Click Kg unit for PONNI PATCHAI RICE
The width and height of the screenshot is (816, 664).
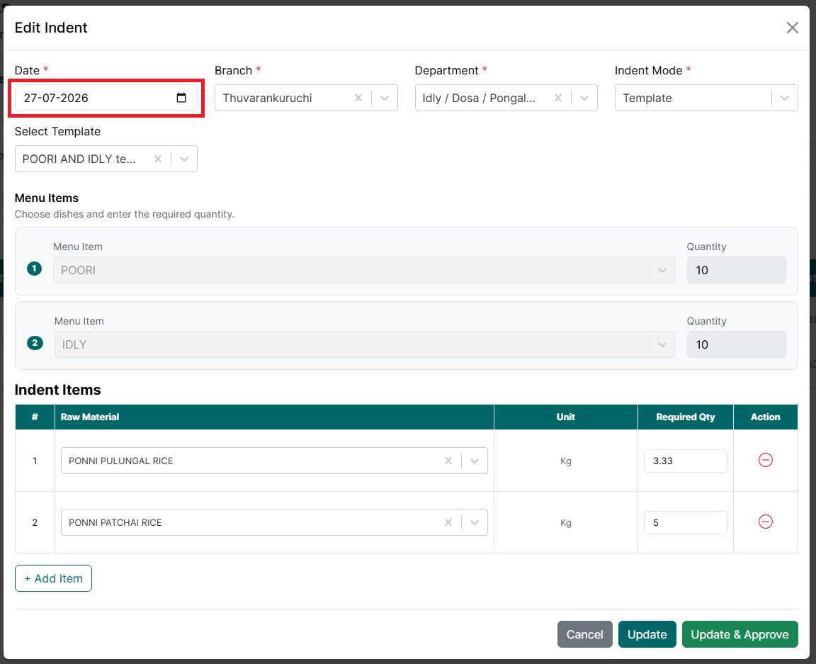point(566,522)
